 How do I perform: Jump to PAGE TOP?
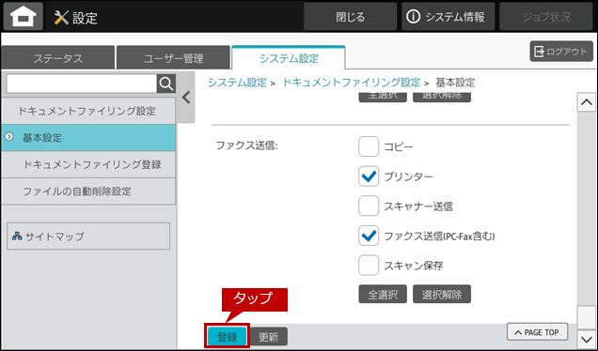[x=537, y=332]
